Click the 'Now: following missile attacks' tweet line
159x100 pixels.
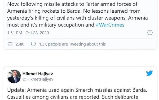pos(72,4)
